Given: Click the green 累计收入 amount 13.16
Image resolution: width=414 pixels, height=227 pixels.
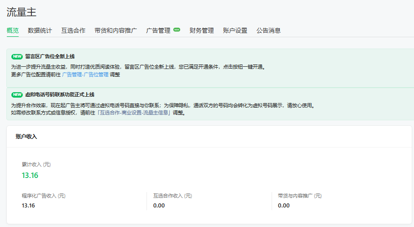Looking at the screenshot, I should tap(30, 175).
